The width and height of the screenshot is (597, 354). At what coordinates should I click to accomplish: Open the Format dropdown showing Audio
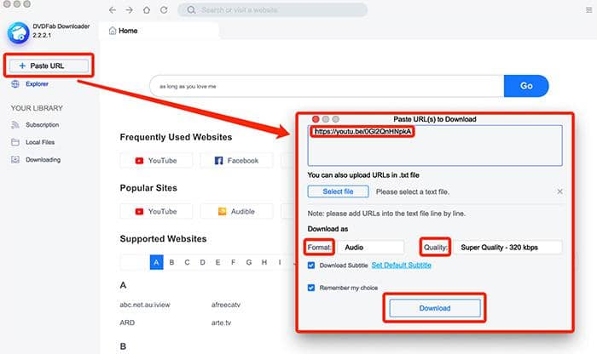pos(370,248)
